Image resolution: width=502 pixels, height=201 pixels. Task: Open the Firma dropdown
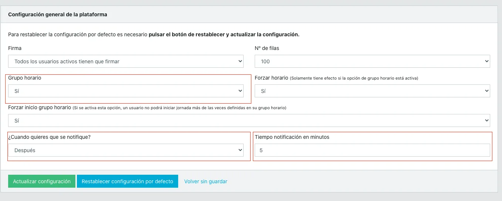click(126, 61)
